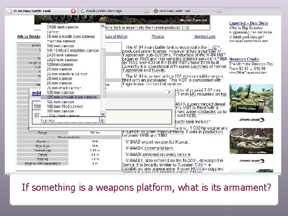This screenshot has height=216, width=288.
Task: Click the Google icon on Firefox Start tab
Action: (x=83, y=11)
